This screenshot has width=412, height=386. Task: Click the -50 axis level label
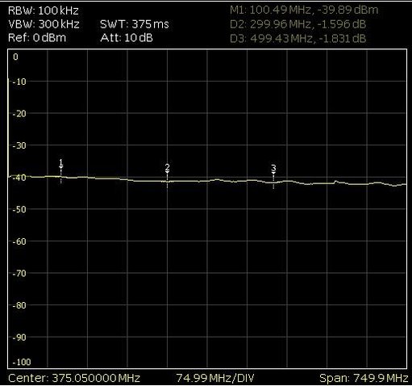coord(19,209)
